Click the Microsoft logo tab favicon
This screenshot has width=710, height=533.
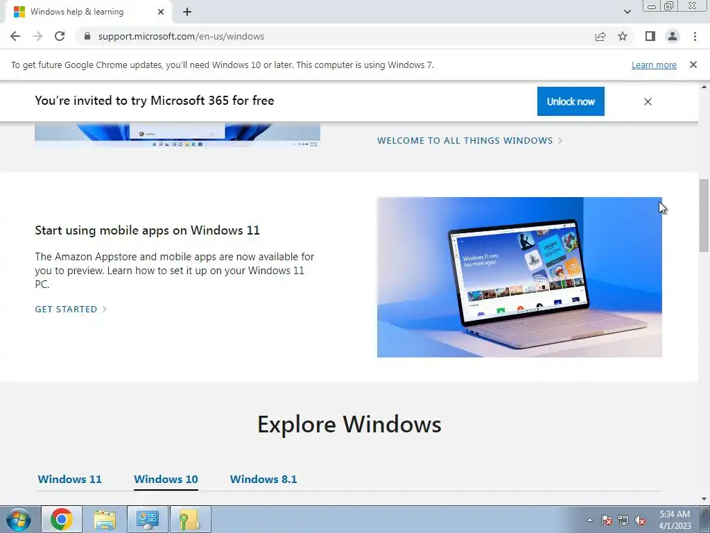pos(19,12)
